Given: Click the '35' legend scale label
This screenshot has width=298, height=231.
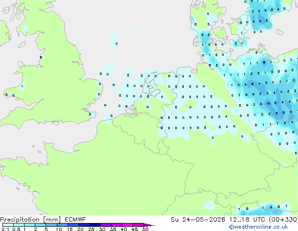Looking at the screenshot, I should [x=113, y=229].
